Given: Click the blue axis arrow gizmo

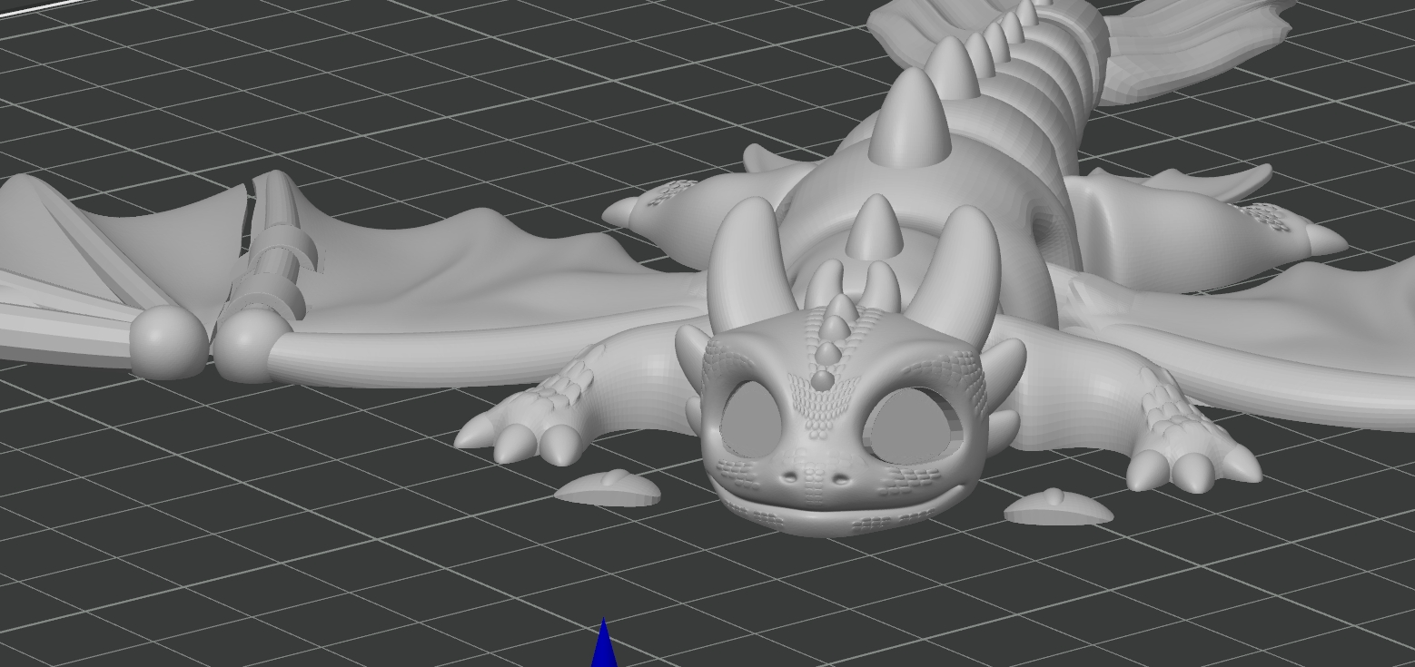Looking at the screenshot, I should (604, 642).
